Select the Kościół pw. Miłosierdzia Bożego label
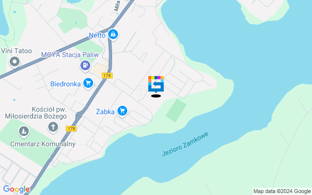The height and width of the screenshot is (195, 312). click(x=36, y=113)
